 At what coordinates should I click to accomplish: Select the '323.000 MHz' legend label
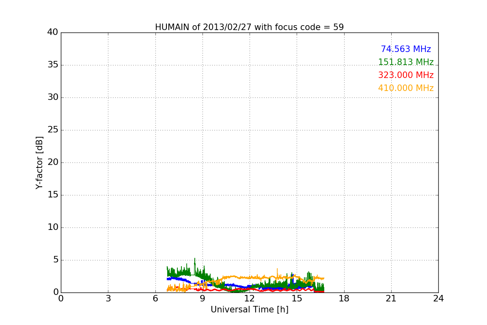click(406, 75)
